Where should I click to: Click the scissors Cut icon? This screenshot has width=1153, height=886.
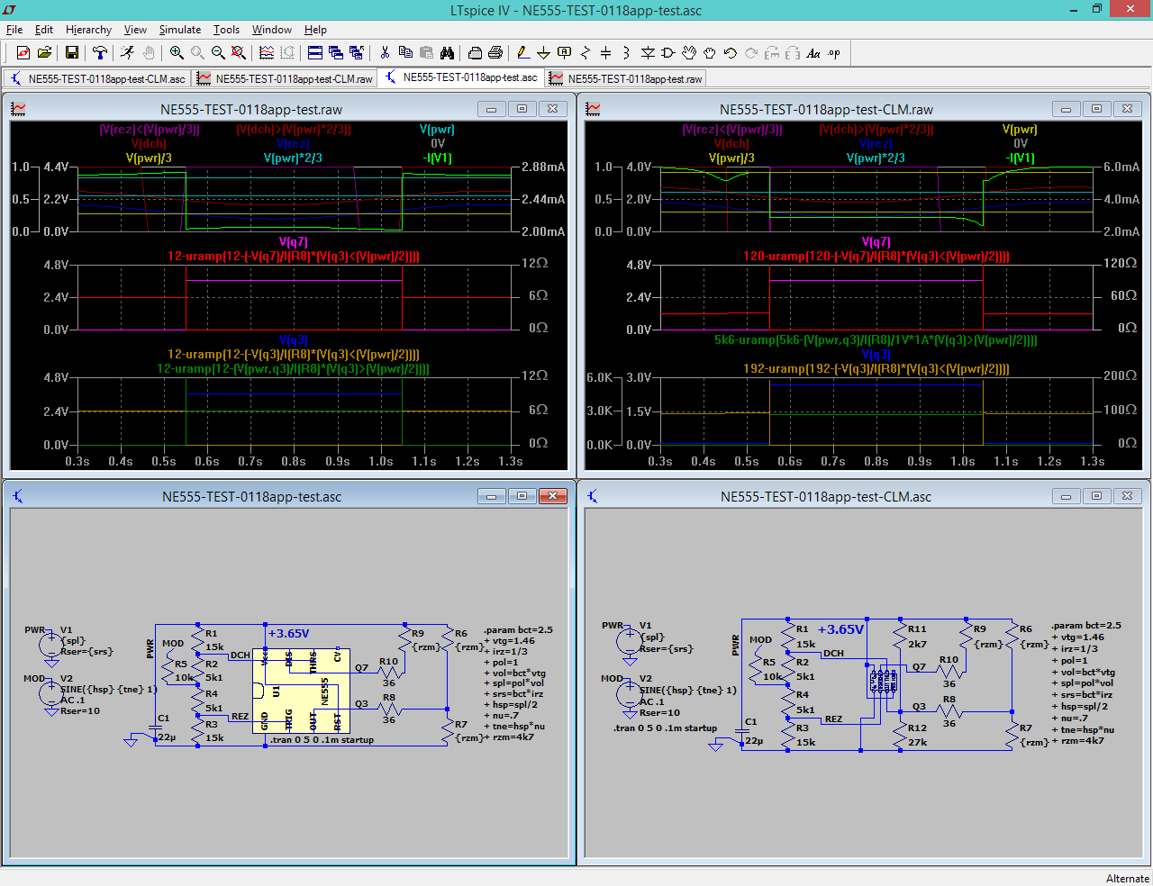385,53
